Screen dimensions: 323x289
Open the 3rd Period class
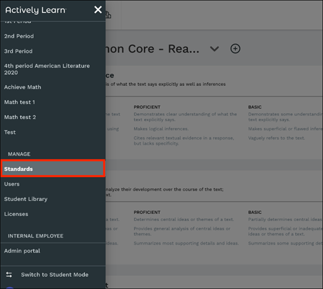pos(18,51)
